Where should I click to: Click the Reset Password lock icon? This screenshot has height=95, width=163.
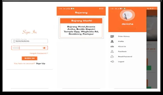click(x=112, y=57)
